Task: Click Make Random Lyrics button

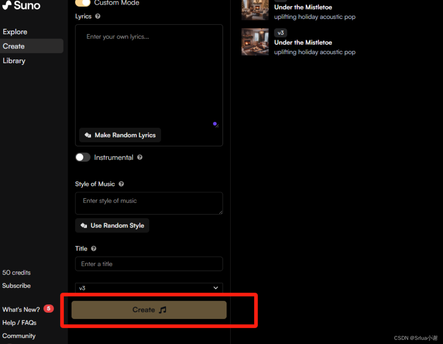Action: coord(120,135)
